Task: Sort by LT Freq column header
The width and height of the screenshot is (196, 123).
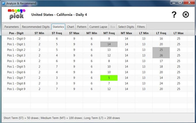Action: [161, 33]
